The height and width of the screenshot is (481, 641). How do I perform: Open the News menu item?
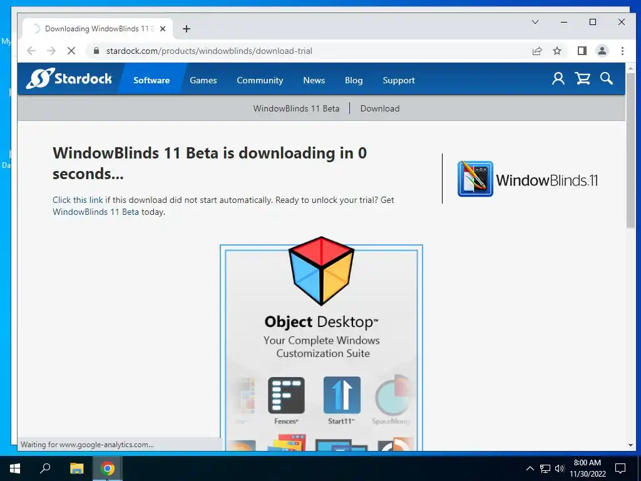314,80
